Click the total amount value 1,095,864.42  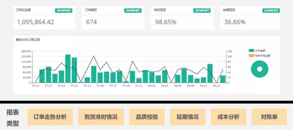click(x=36, y=22)
